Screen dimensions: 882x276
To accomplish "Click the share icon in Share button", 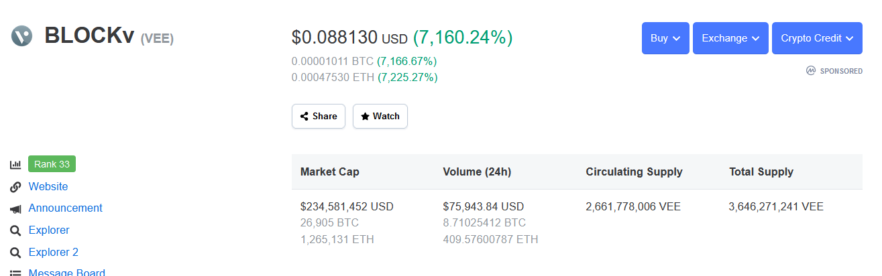I will 305,116.
